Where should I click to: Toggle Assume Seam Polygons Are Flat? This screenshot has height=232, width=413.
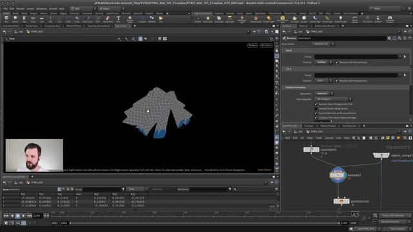pyautogui.click(x=316, y=104)
